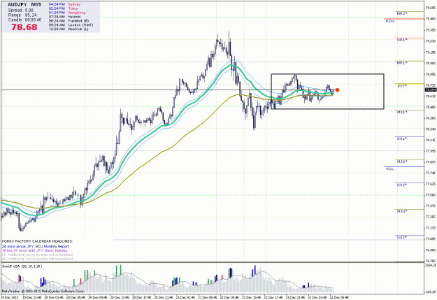This screenshot has width=437, height=300.
Task: Click the Sydney 04:24 PM clock row
Action: point(64,4)
